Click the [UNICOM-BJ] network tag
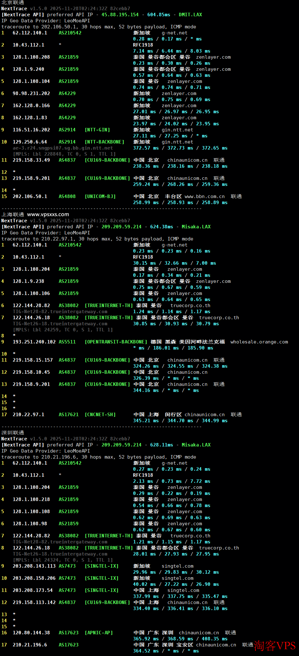This screenshot has width=299, height=656. click(x=100, y=196)
